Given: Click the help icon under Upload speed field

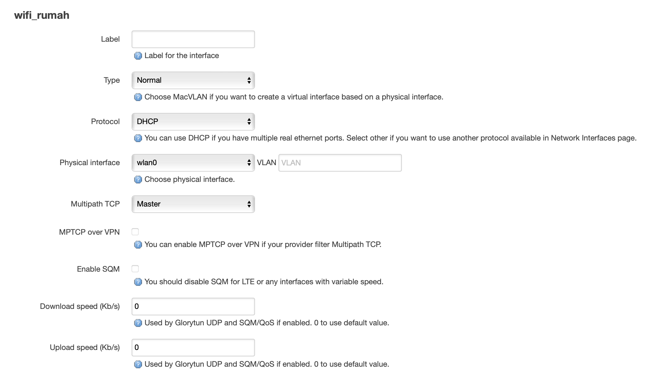Looking at the screenshot, I should point(138,364).
